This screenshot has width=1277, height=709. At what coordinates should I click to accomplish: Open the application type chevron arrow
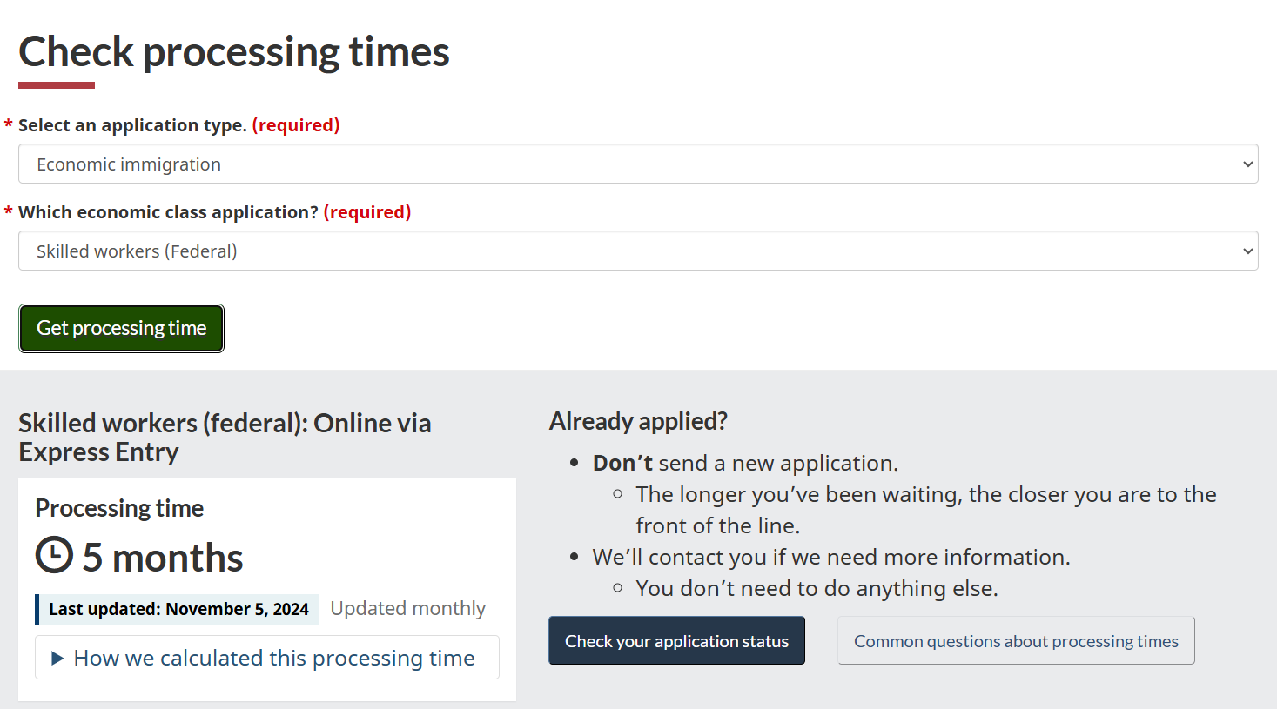[1247, 164]
